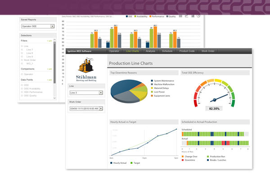Click the Target legend swatch
This screenshot has width=270, height=175.
(131, 163)
